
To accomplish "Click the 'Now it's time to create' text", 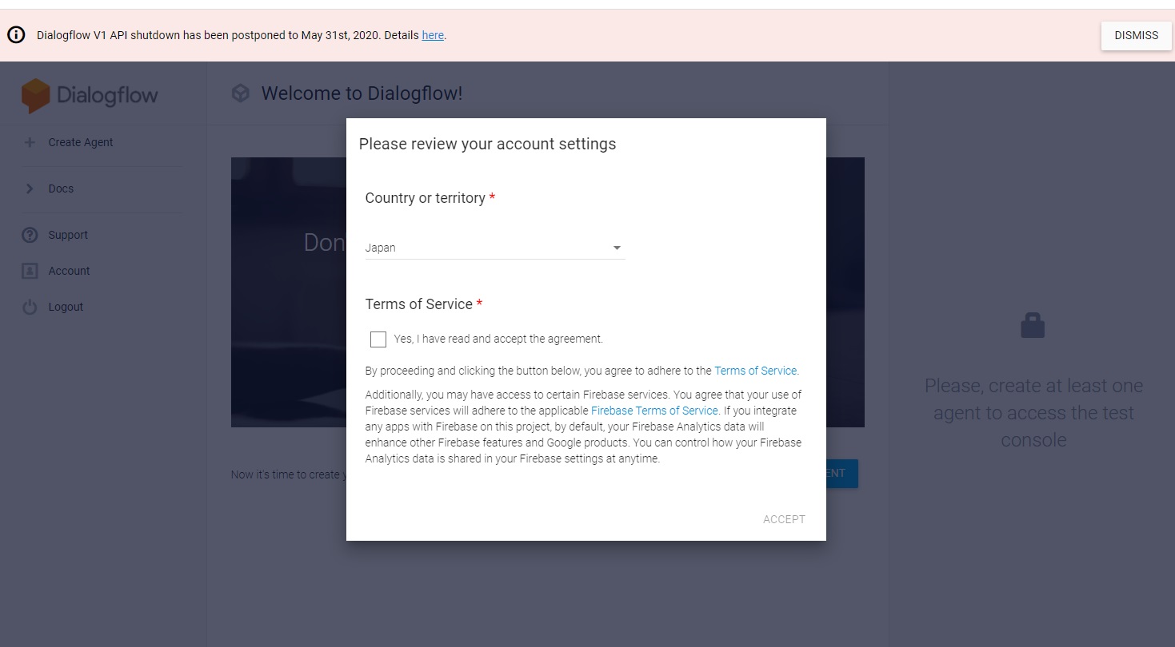I will [288, 474].
